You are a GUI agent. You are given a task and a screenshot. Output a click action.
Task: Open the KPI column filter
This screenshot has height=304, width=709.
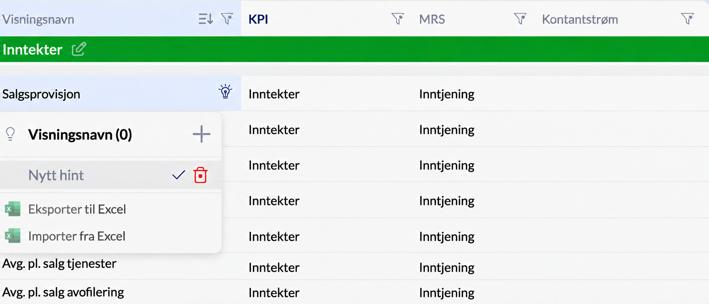pos(398,19)
